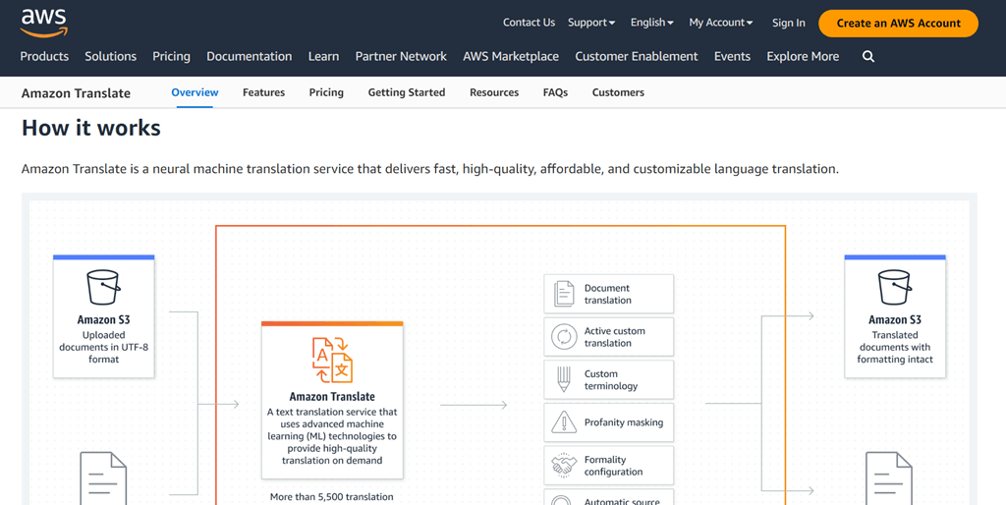Click the Profanity masking warning icon
The height and width of the screenshot is (505, 1006).
(564, 422)
